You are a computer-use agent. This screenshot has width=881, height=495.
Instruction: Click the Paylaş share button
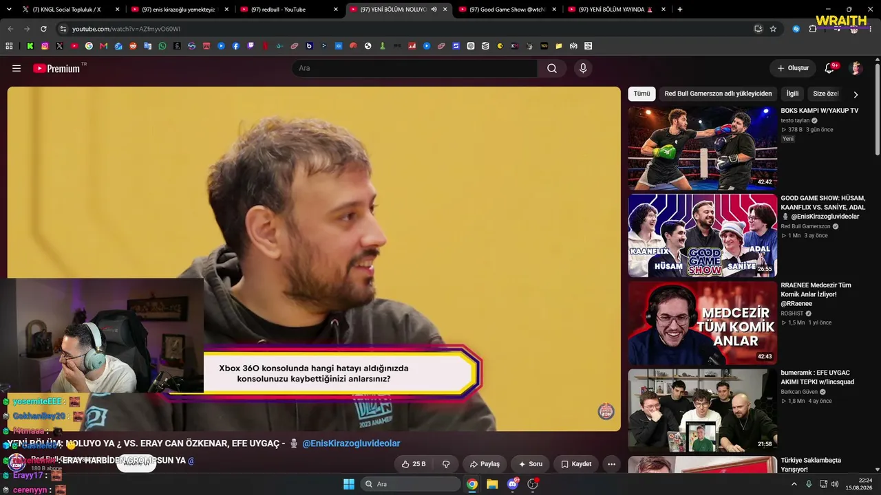[485, 464]
